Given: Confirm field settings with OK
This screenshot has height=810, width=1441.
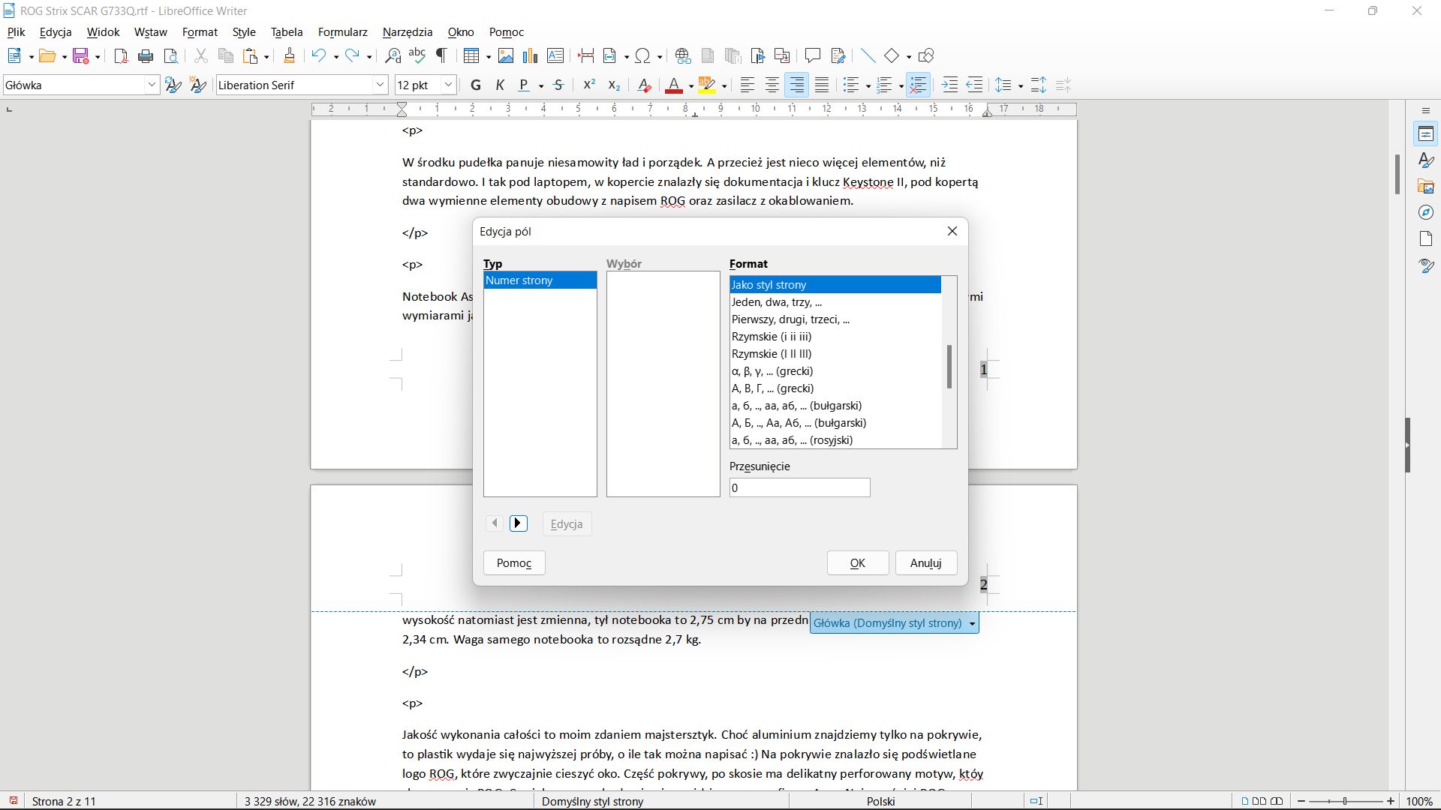Looking at the screenshot, I should tap(858, 562).
